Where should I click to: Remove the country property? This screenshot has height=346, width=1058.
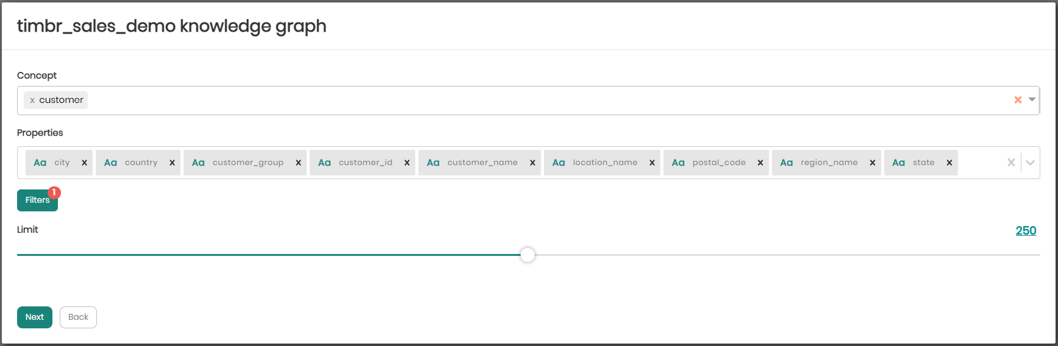(172, 163)
